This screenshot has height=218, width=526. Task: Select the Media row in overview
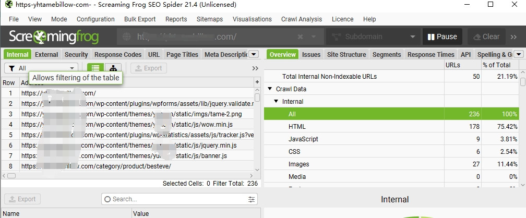click(x=391, y=176)
